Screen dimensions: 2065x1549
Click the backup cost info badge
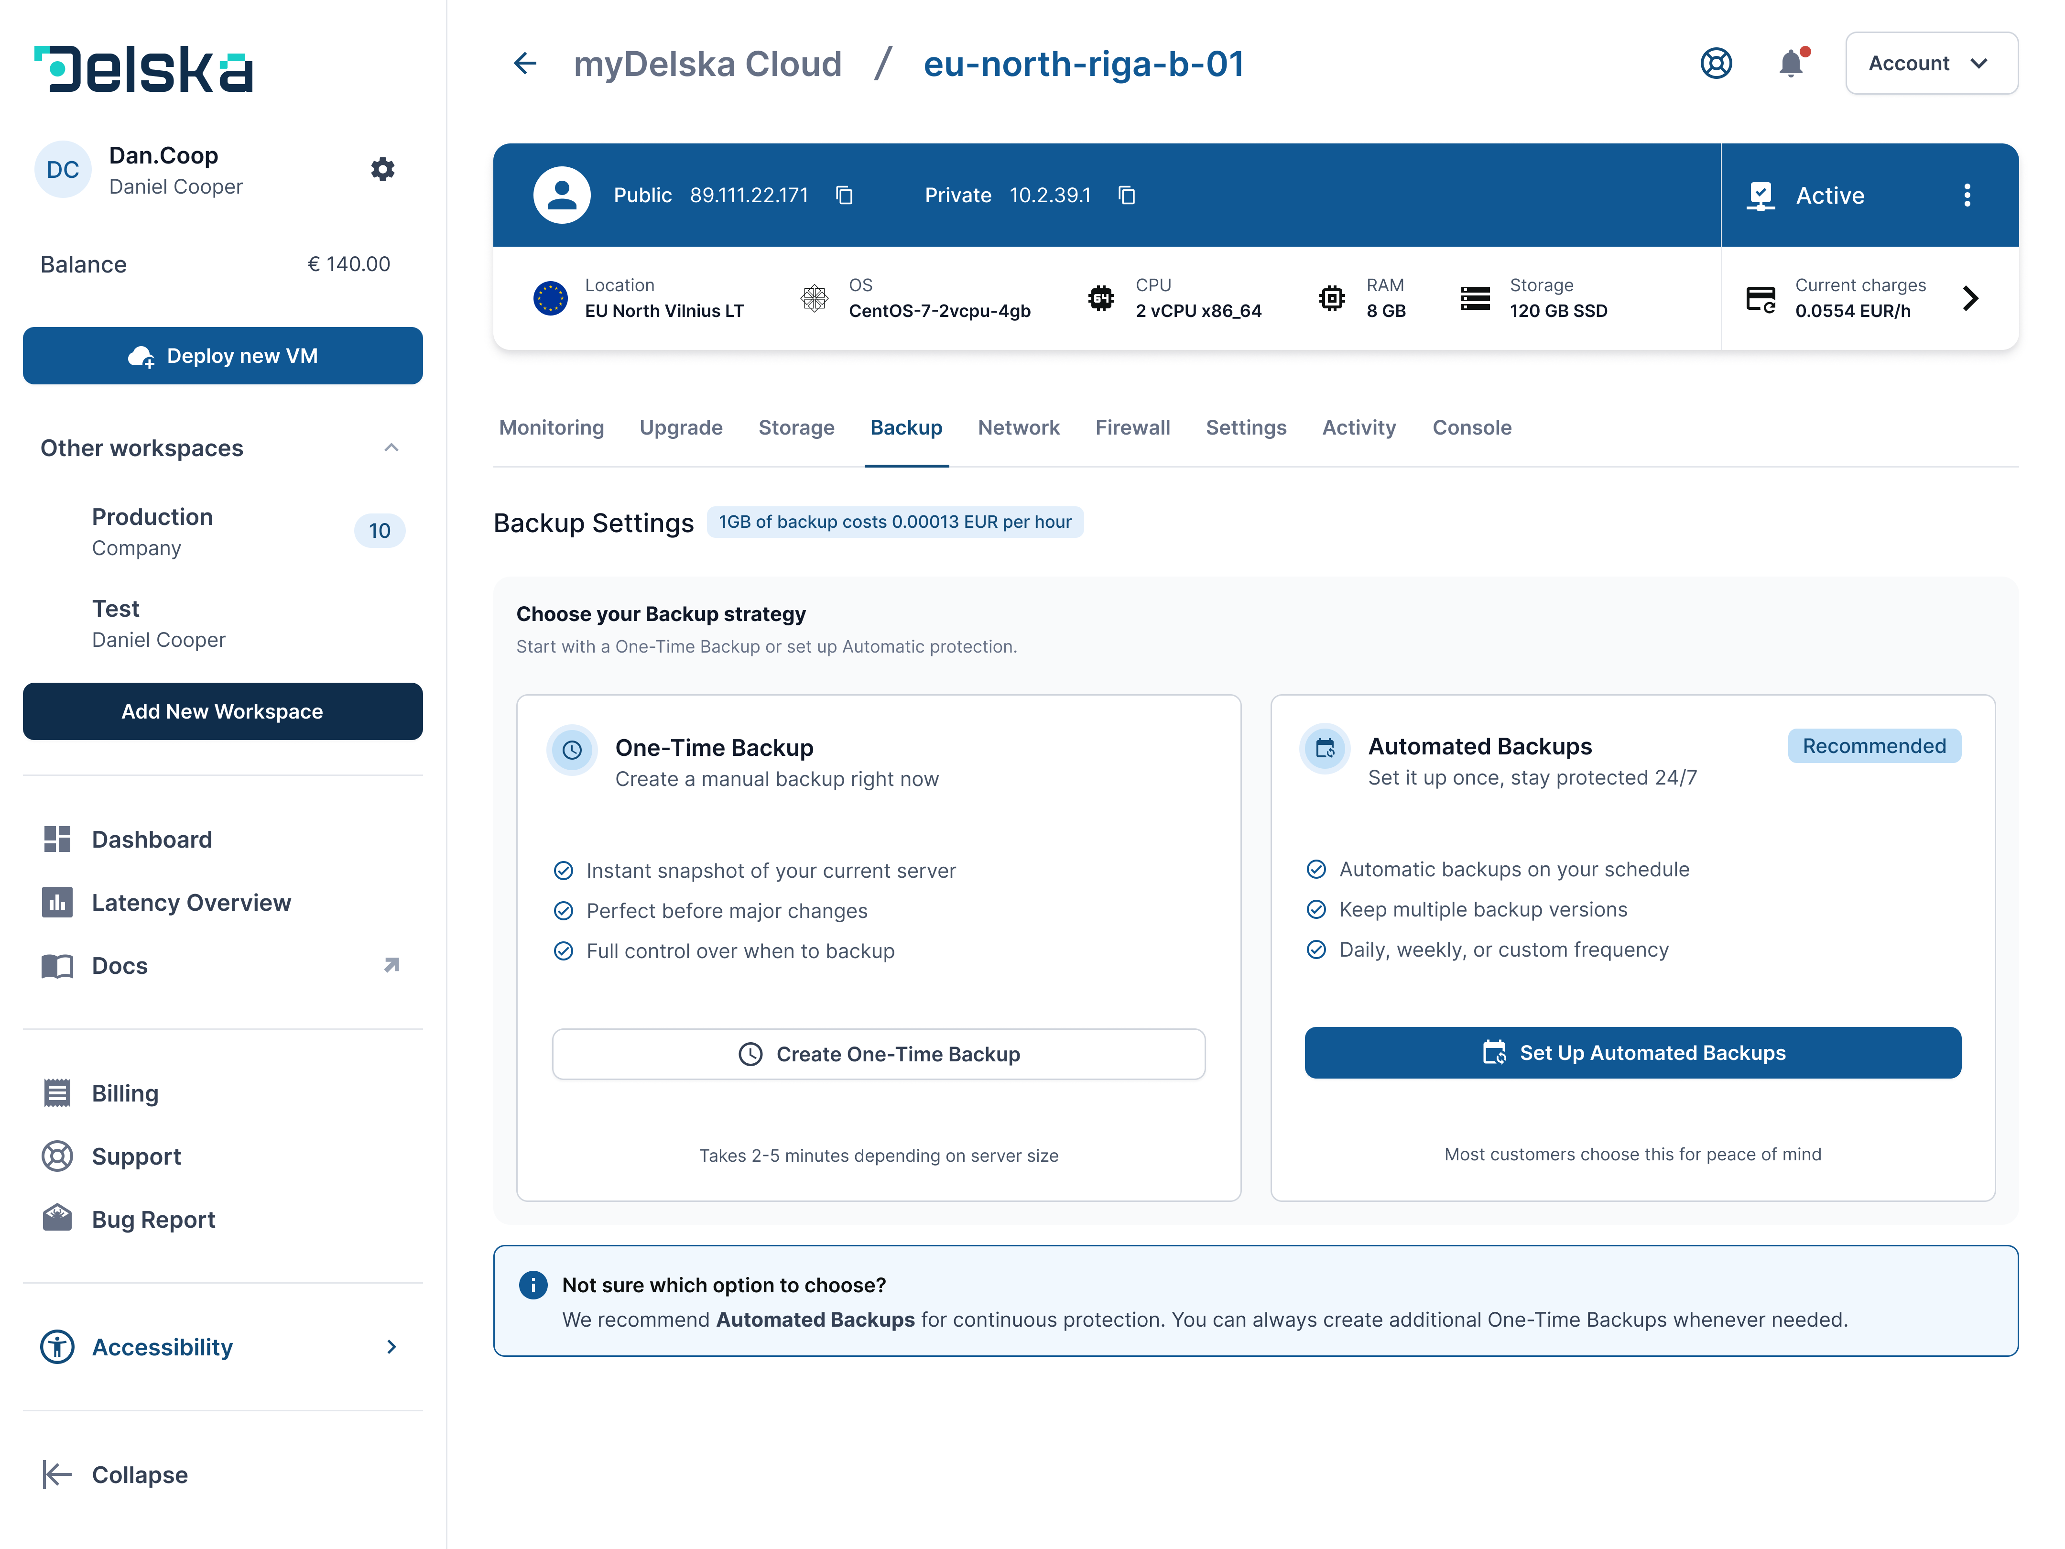[894, 522]
